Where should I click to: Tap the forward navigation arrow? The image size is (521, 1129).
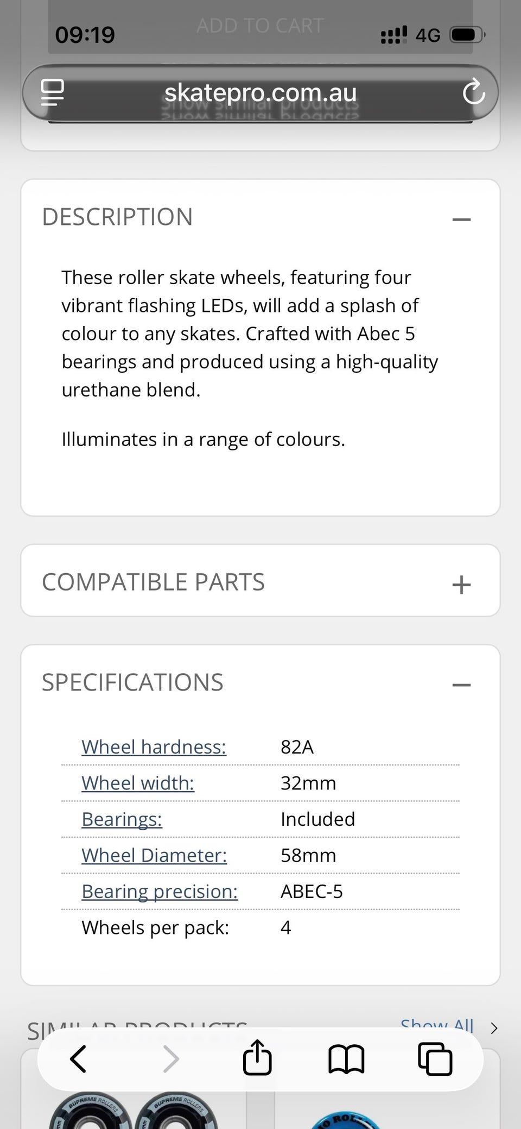171,1059
